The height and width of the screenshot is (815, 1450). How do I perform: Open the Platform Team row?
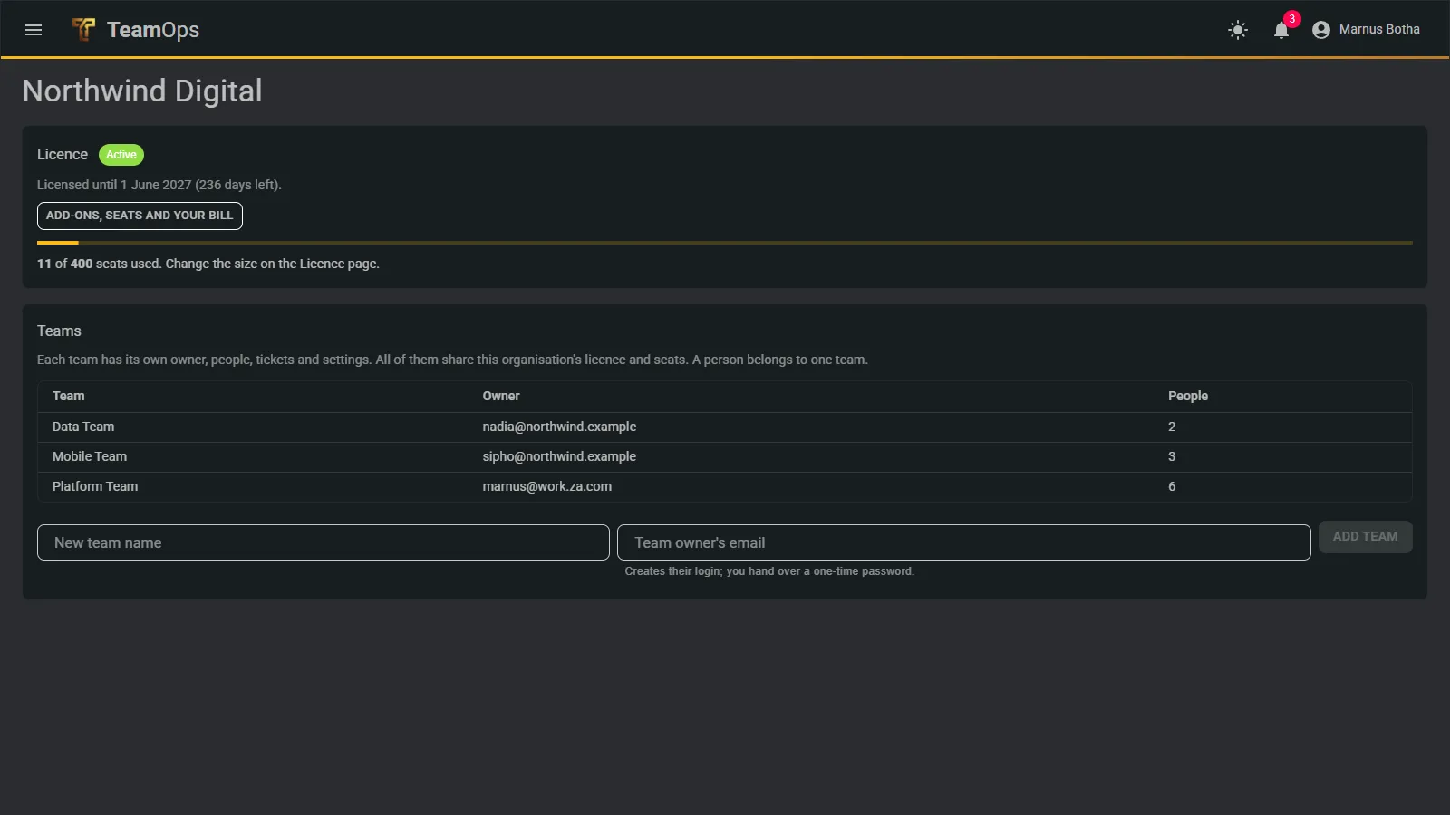(725, 487)
